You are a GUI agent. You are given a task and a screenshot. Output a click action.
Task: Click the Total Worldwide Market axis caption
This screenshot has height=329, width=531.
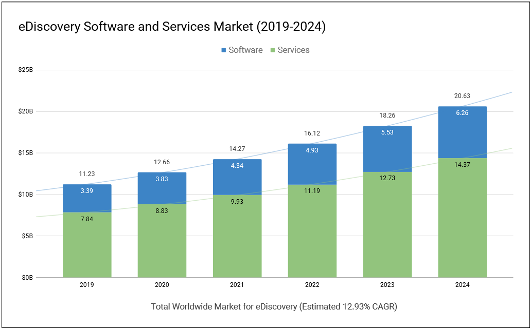pos(274,307)
